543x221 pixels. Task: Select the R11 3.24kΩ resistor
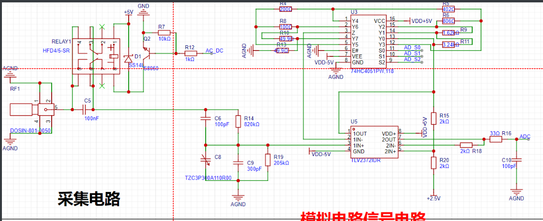click(448, 45)
